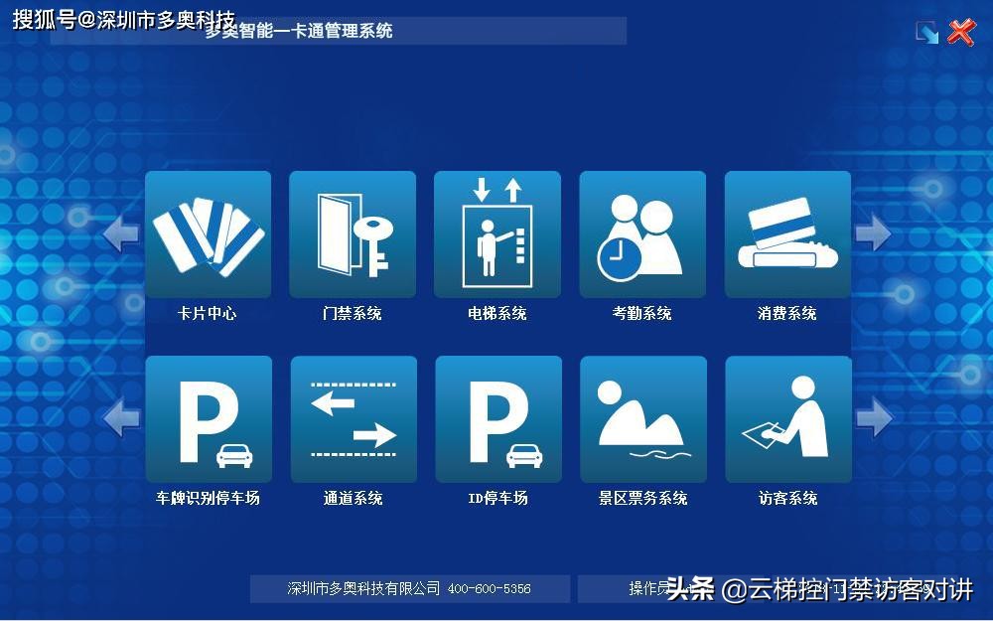
Task: Open the 访客系统 visitor system
Action: coord(787,418)
